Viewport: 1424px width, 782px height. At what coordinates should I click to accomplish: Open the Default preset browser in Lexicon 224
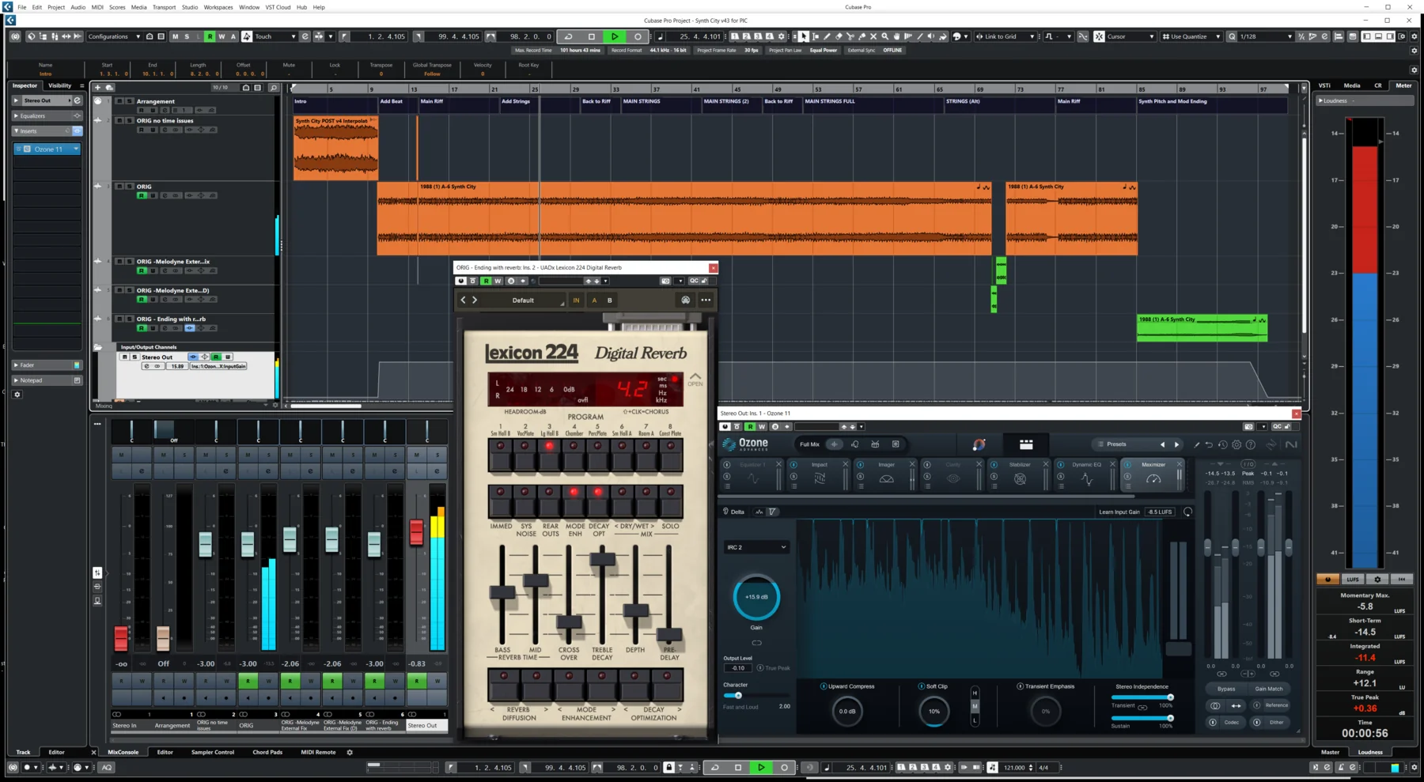tap(524, 300)
